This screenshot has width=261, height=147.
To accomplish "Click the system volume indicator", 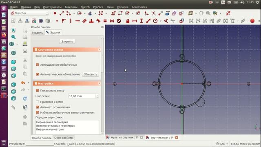I will [x=242, y=2].
